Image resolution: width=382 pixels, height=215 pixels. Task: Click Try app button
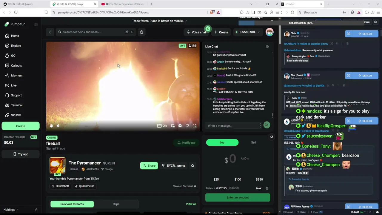pyautogui.click(x=21, y=154)
